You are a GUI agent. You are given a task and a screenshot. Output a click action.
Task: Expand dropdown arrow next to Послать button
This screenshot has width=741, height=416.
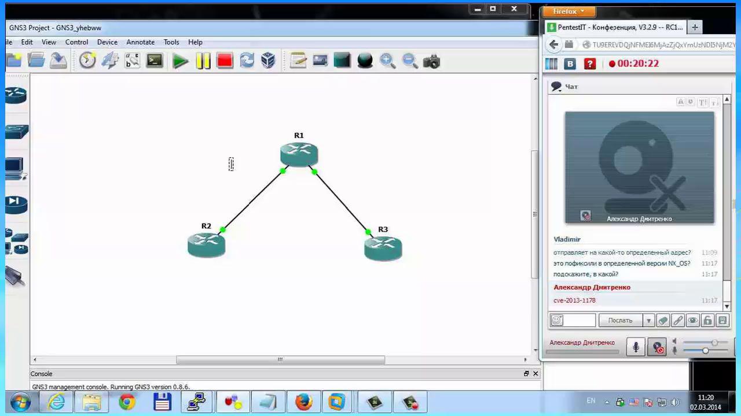point(648,320)
